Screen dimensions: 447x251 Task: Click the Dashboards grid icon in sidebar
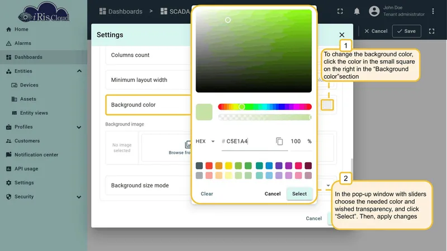8,57
